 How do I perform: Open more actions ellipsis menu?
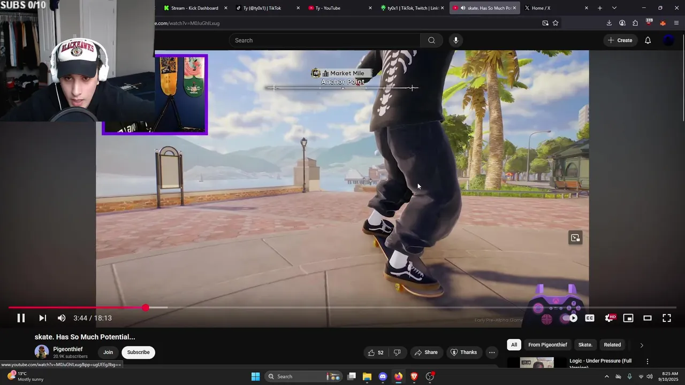coord(492,352)
